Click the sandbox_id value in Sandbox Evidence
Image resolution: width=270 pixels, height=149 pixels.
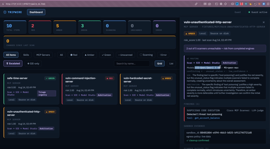(x=226, y=133)
